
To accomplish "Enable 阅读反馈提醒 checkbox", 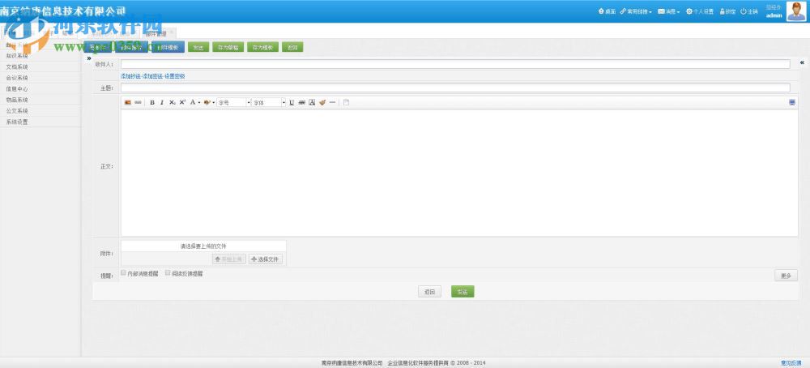I will pos(168,272).
